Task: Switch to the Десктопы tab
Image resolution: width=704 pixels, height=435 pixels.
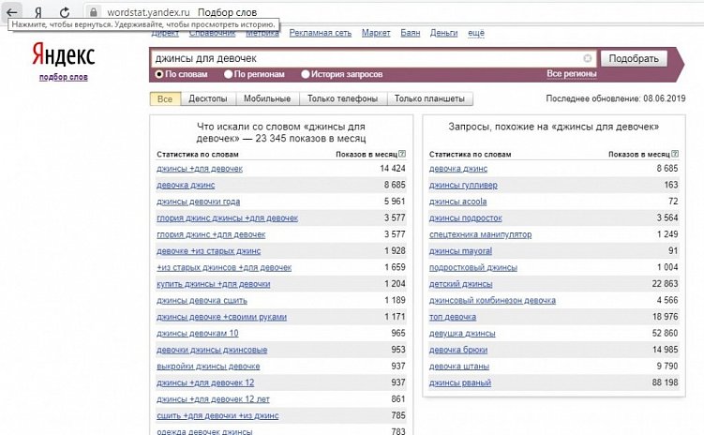Action: [208, 98]
